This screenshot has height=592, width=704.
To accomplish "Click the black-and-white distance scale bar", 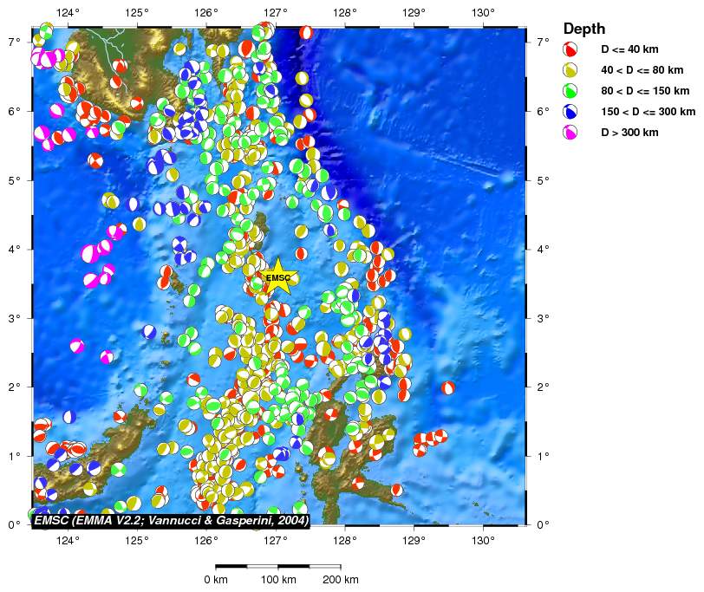I will [277, 566].
